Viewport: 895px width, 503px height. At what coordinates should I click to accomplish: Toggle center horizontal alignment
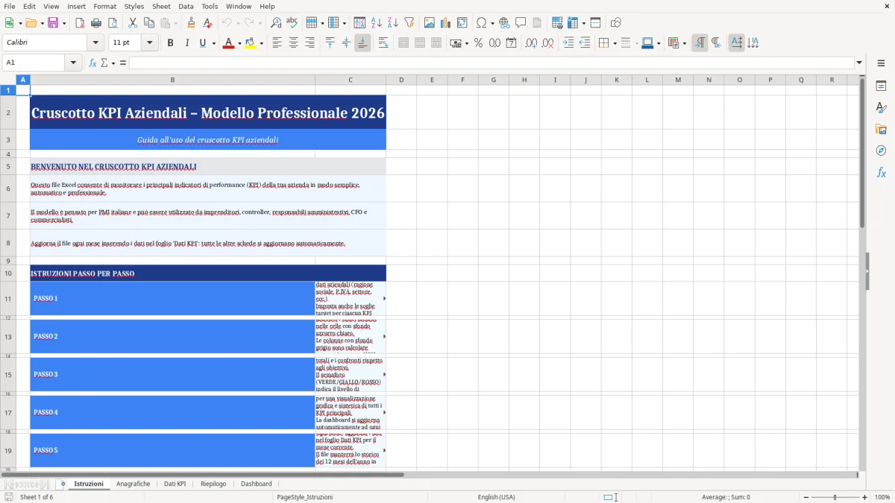coord(293,43)
